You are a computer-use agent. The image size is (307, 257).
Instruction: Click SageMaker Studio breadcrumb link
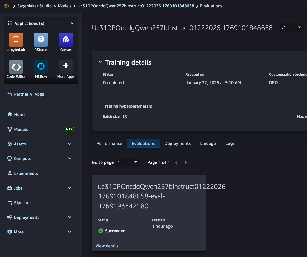coord(35,6)
